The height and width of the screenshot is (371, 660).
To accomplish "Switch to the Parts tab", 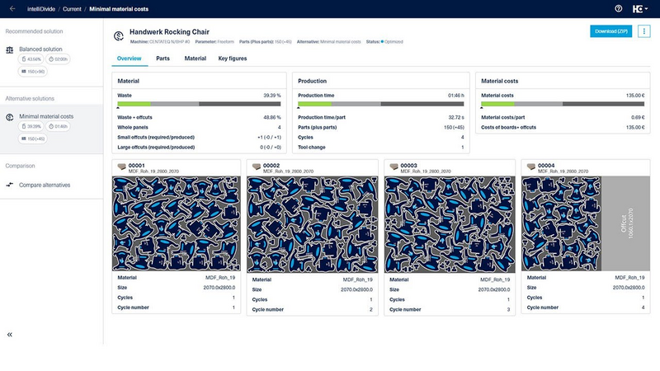I will (x=163, y=59).
